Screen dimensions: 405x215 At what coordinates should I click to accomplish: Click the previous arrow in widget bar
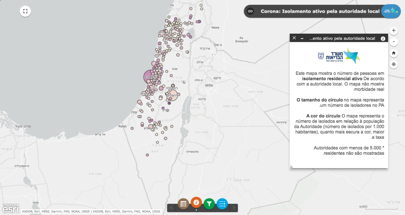[x=171, y=208]
